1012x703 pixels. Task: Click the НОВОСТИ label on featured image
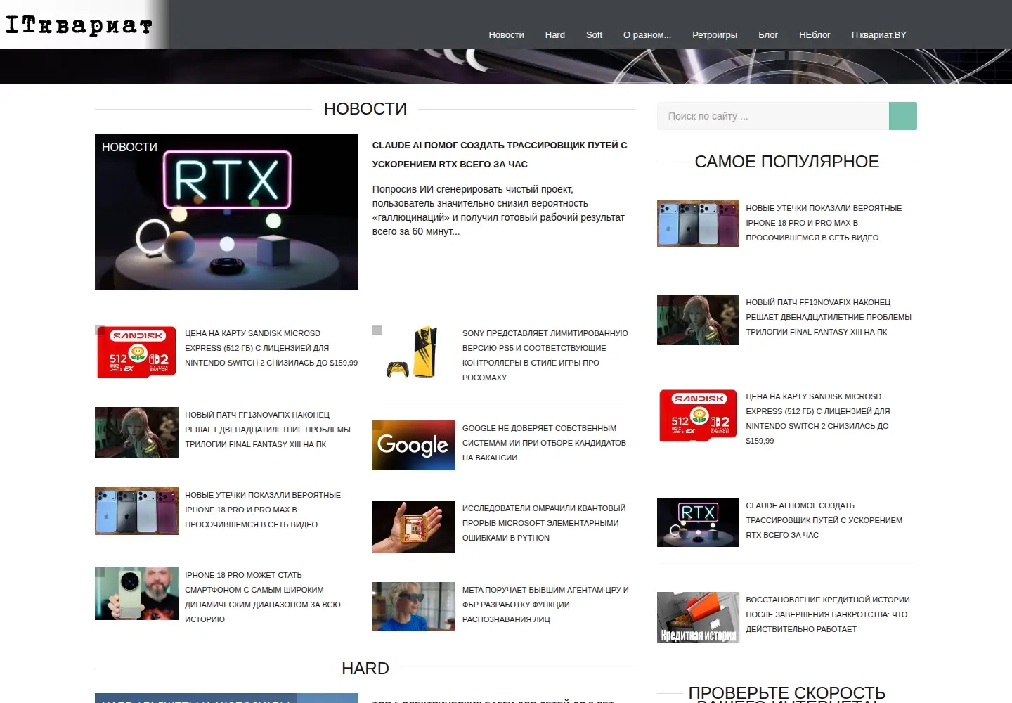(129, 147)
